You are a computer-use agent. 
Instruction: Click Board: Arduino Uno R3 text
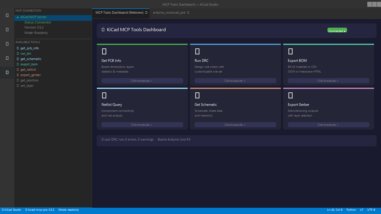click(174, 139)
